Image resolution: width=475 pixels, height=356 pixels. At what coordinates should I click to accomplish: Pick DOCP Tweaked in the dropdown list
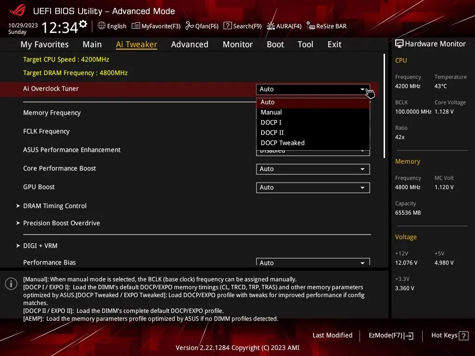313,143
